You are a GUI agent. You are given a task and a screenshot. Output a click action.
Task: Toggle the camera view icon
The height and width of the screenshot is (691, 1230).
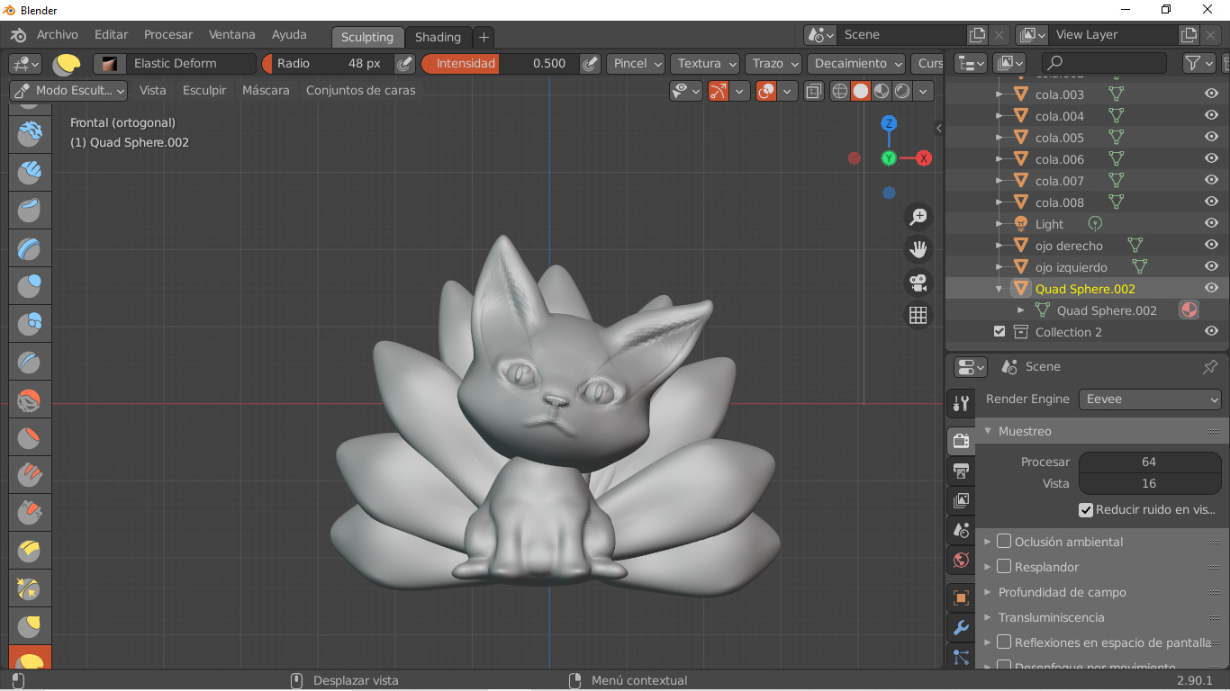coord(918,283)
